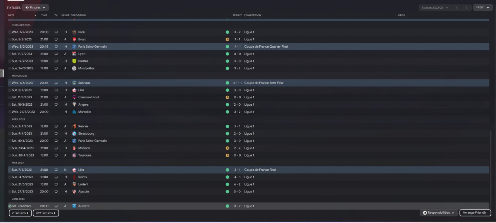The image size is (496, 223).
Task: Click TV broadcast icon on Rennes fixture
Action: (x=56, y=126)
